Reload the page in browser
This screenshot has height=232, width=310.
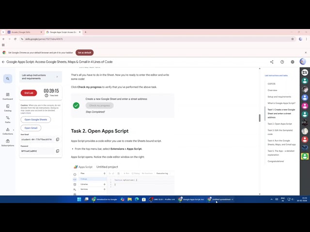pyautogui.click(x=15, y=39)
